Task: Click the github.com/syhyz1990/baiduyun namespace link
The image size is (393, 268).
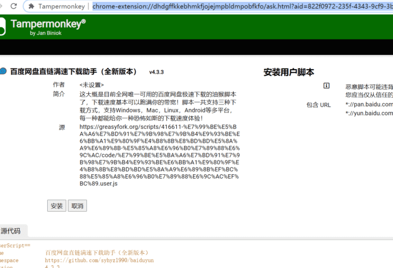Action: click(99, 260)
